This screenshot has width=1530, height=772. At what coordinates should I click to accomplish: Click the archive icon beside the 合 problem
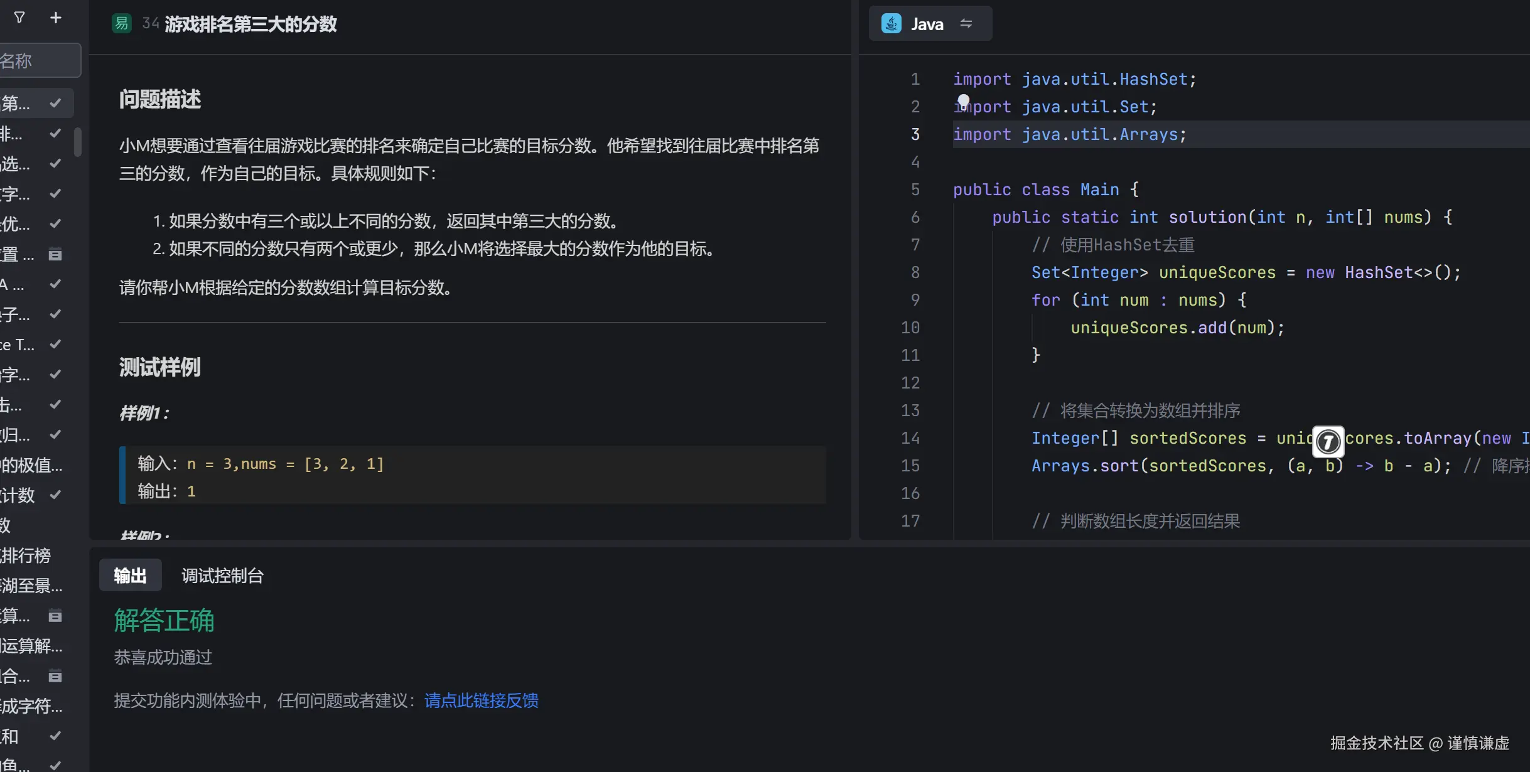[x=55, y=677]
